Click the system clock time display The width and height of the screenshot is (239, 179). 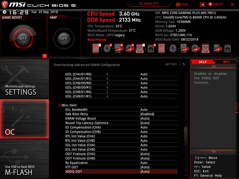pos(19,12)
